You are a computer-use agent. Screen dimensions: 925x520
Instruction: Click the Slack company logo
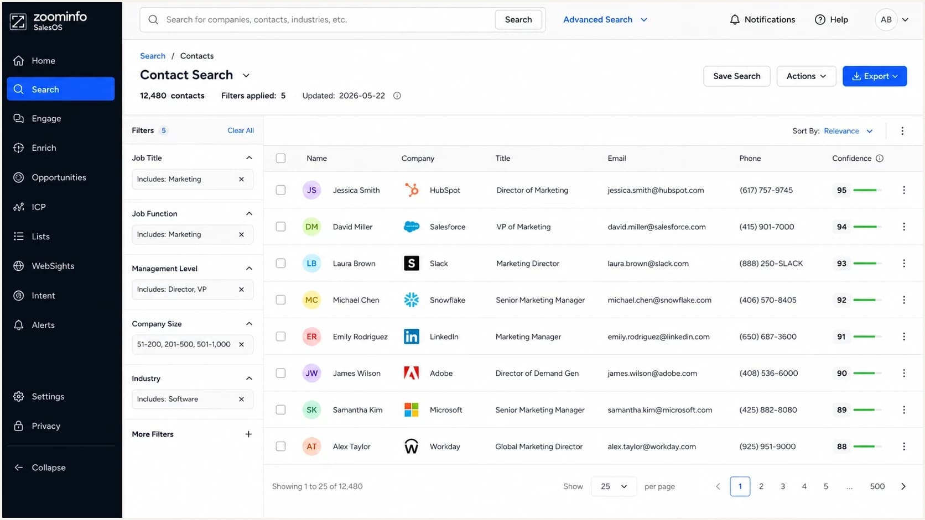[x=412, y=264]
